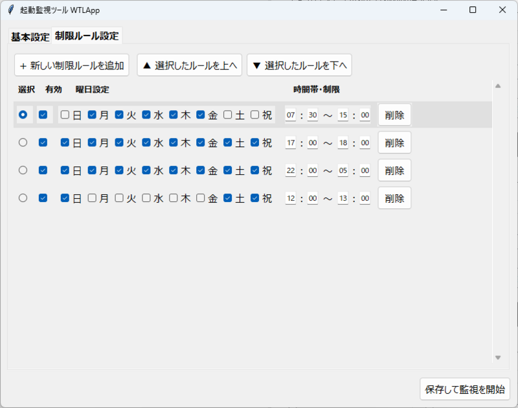Enable 日 checkbox in the first rule

(x=65, y=115)
